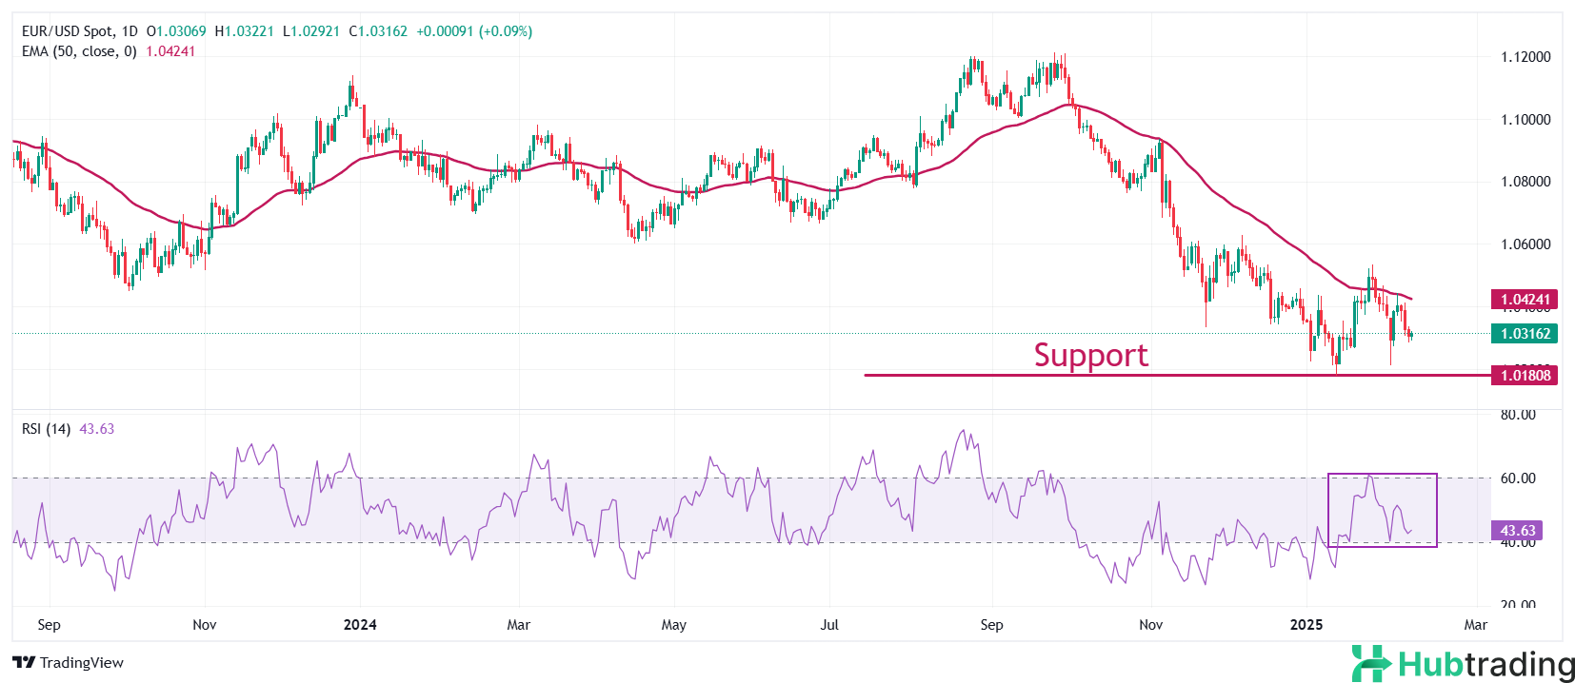Click the TradingView logo icon
The image size is (1575, 683).
click(x=24, y=663)
